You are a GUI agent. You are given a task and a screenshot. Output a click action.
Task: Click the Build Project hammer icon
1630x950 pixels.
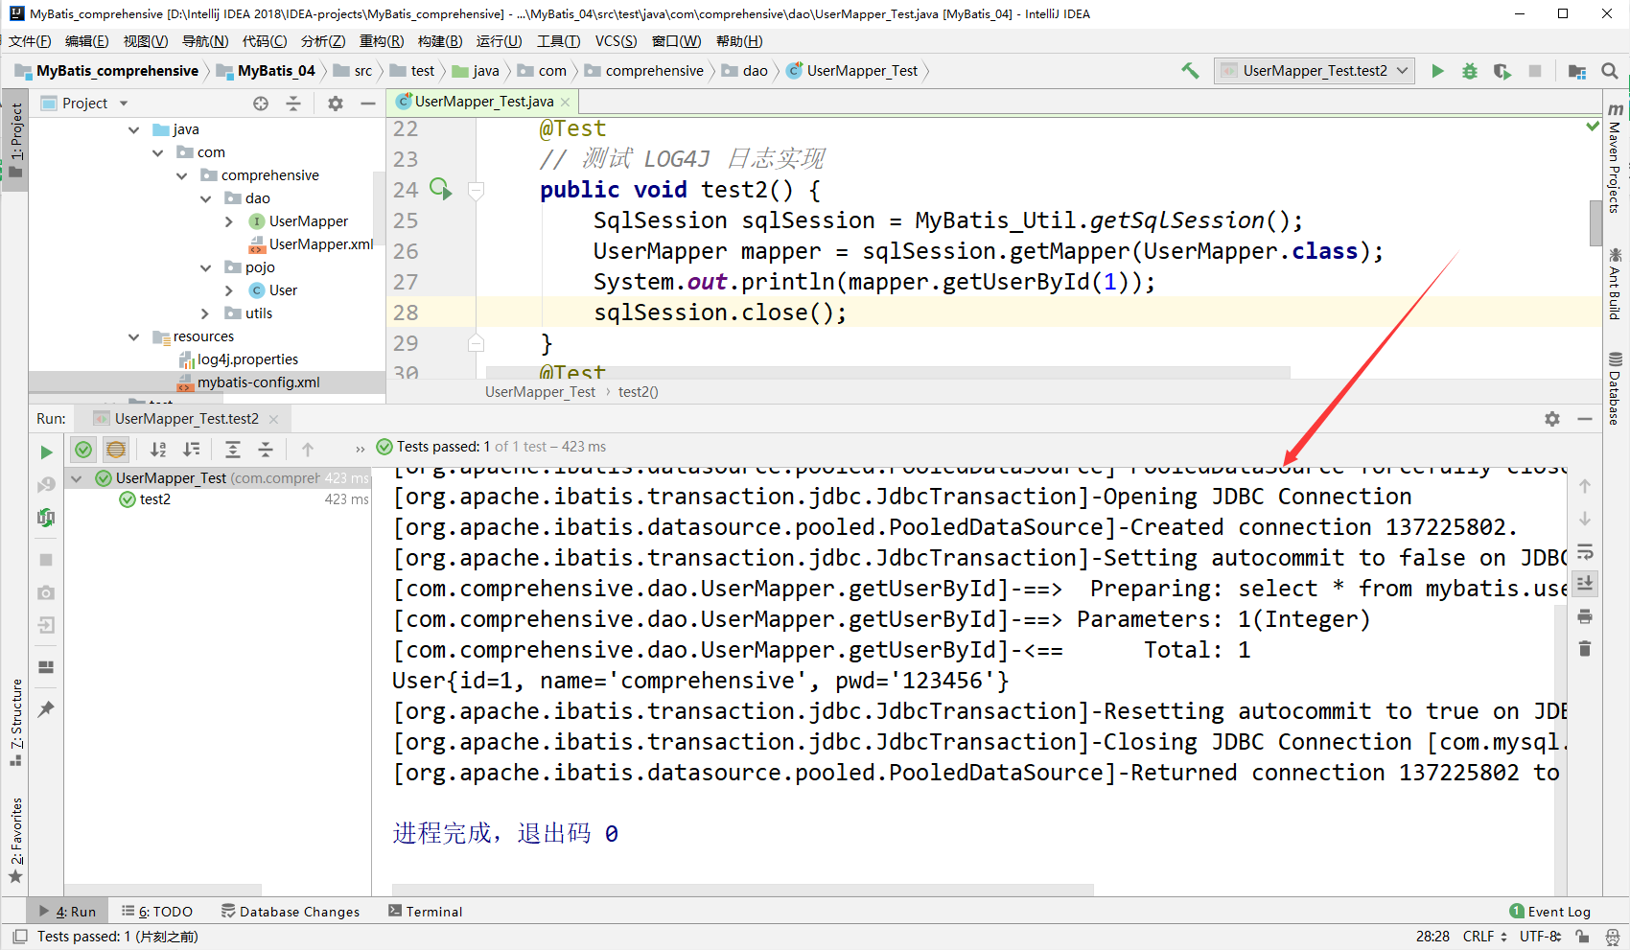click(x=1190, y=70)
